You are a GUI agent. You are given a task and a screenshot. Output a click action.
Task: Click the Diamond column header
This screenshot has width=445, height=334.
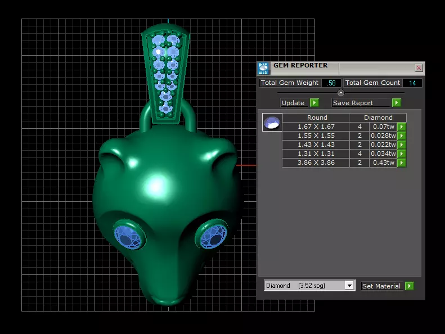click(378, 118)
